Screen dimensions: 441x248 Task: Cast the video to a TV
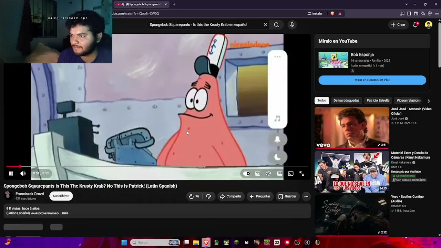(x=291, y=174)
